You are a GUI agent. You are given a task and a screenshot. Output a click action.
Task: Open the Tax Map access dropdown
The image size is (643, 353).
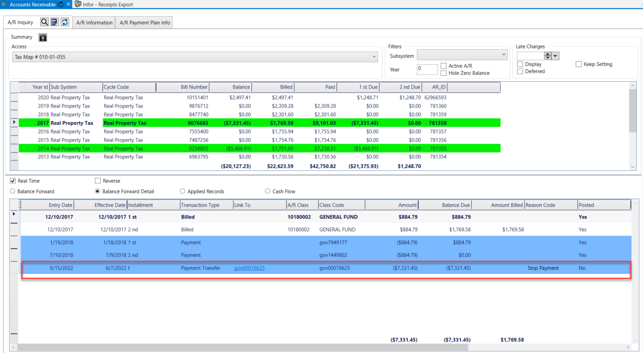(374, 57)
